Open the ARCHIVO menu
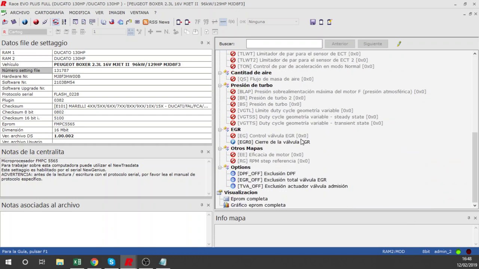Viewport: 479px width, 269px height. click(x=20, y=12)
